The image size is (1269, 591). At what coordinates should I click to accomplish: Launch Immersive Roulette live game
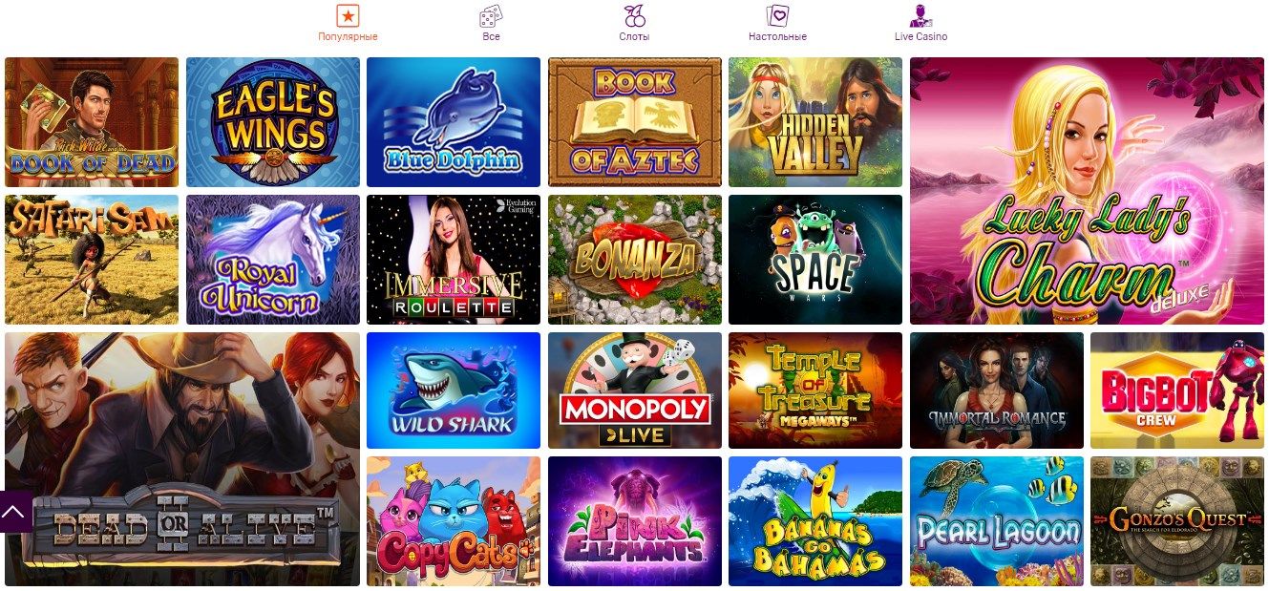click(x=454, y=260)
